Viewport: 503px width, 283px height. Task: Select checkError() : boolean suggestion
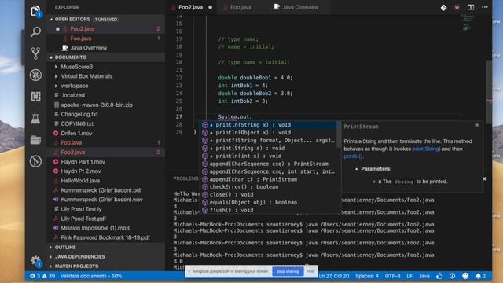point(269,187)
